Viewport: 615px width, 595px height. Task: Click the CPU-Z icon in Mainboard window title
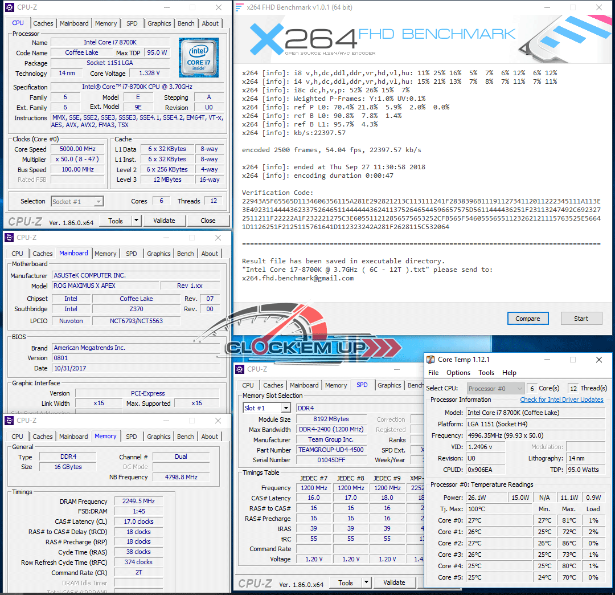9,238
